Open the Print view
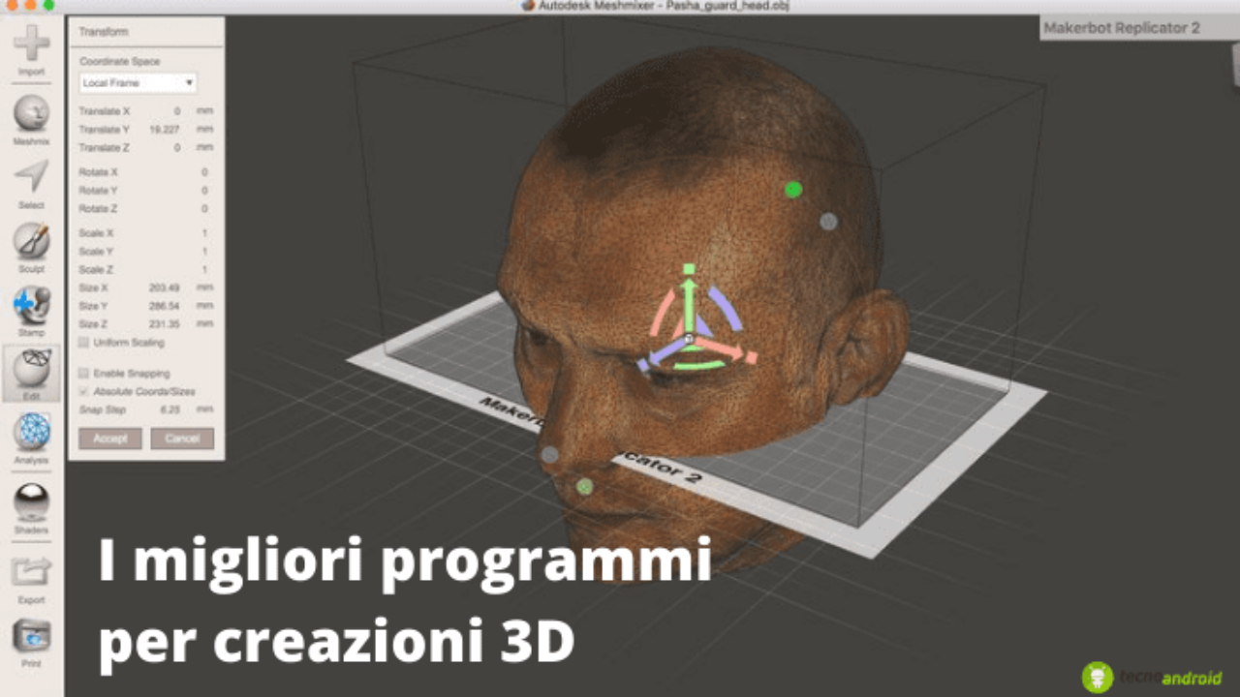The image size is (1240, 697). click(32, 637)
